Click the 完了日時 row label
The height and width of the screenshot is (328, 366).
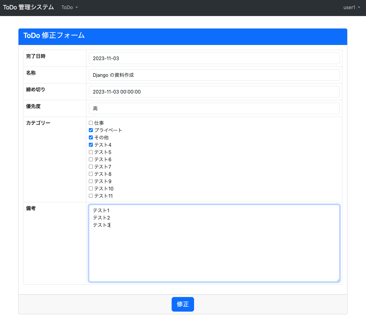pyautogui.click(x=36, y=56)
